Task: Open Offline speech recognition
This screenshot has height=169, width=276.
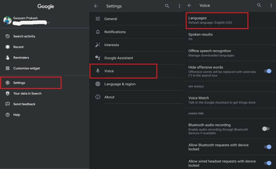Action: [x=229, y=53]
